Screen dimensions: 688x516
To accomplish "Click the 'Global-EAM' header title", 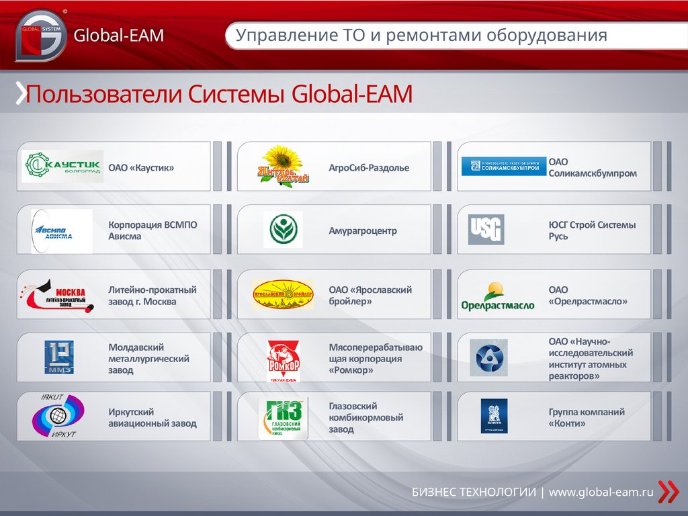I will 118,35.
